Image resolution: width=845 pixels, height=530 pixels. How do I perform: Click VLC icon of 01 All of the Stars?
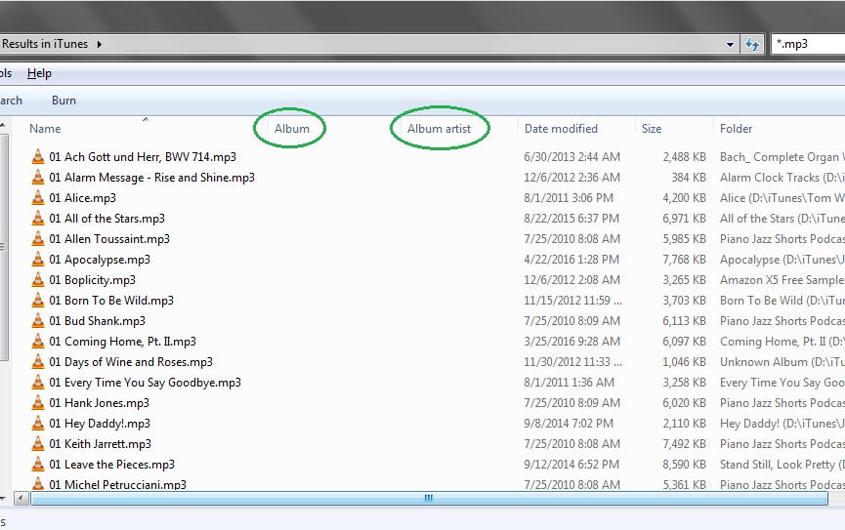38,218
